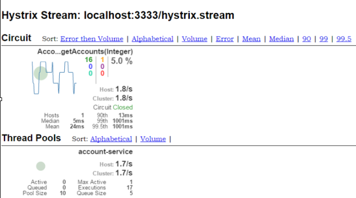
Task: Click the thread pool Host rate 1.7/s
Action: coord(124,164)
